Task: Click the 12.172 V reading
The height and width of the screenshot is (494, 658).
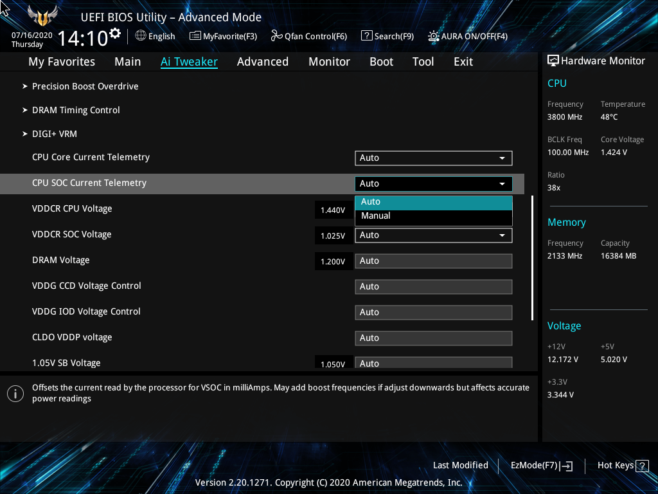Action: [x=563, y=360]
